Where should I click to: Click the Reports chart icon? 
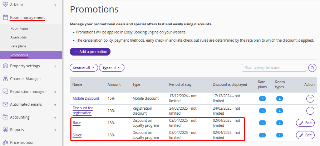[x=5, y=130]
